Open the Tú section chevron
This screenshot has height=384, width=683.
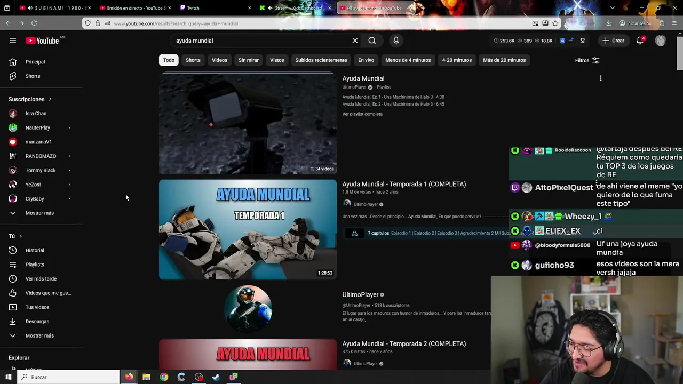(x=21, y=236)
